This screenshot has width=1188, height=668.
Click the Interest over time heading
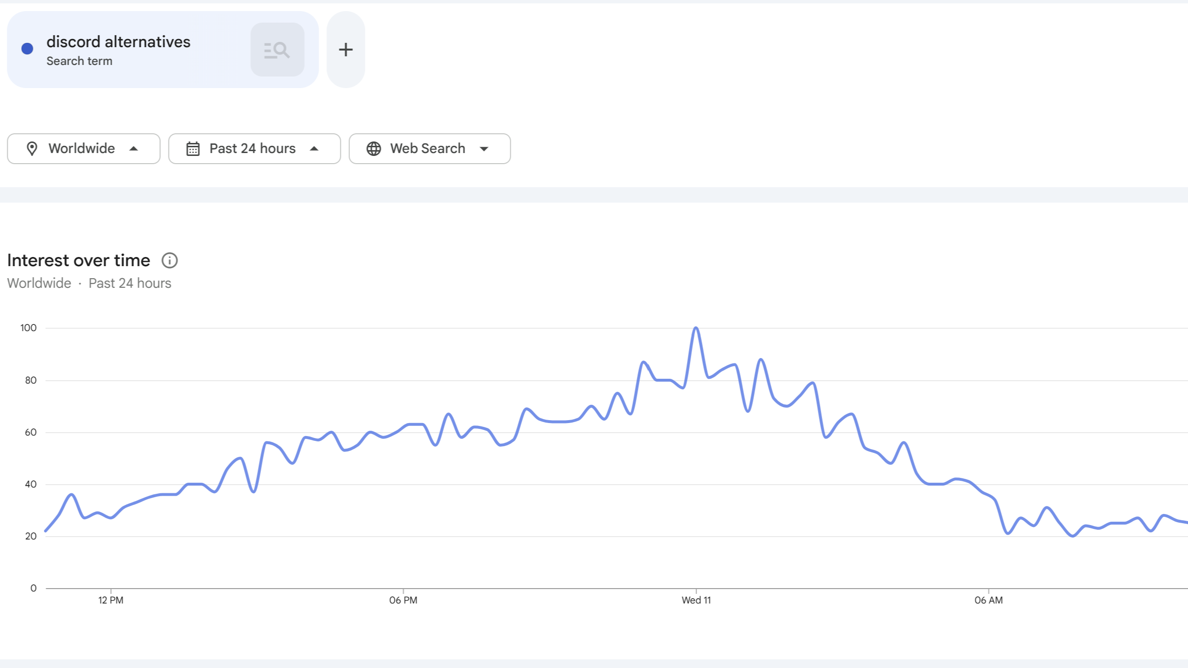(78, 260)
